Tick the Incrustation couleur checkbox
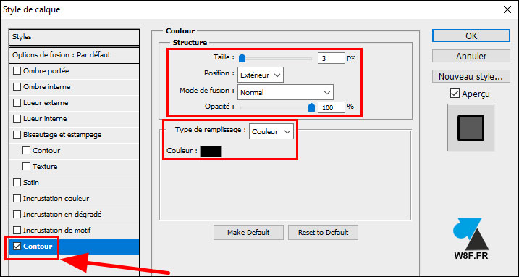 click(x=17, y=199)
